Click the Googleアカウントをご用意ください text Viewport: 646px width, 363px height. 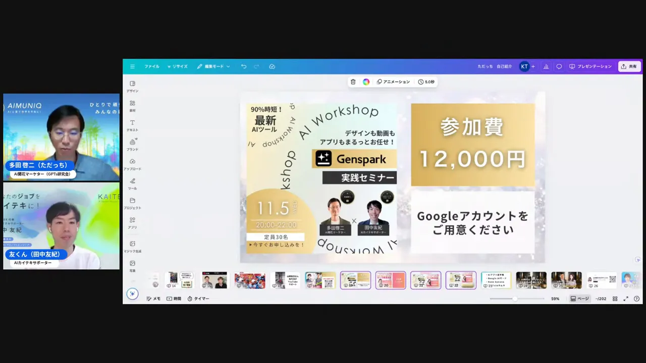tap(472, 223)
